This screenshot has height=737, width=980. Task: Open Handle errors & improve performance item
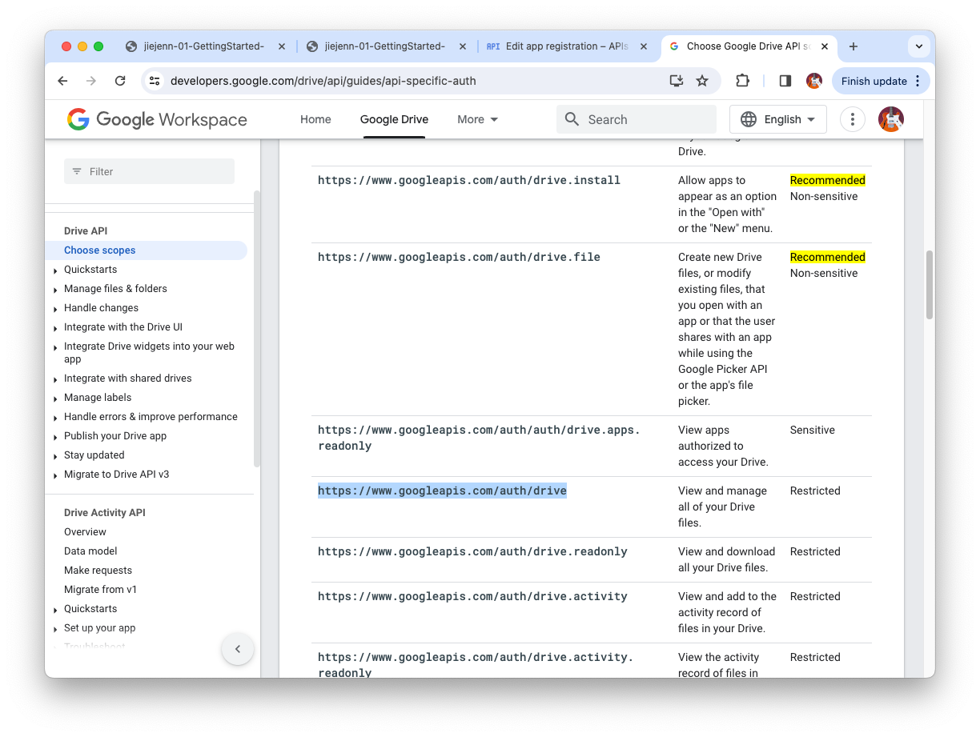click(151, 417)
